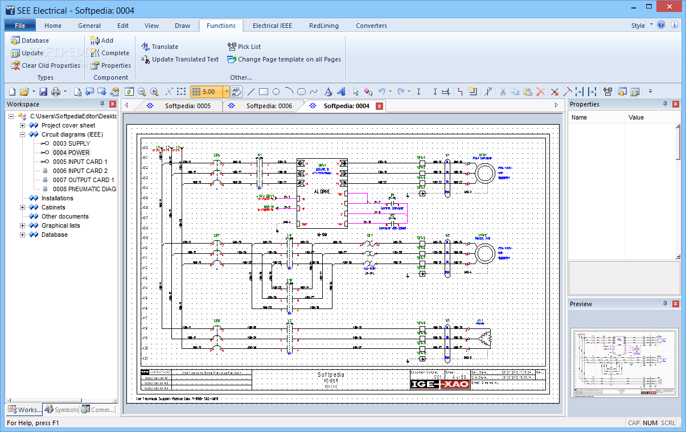Image resolution: width=686 pixels, height=432 pixels.
Task: Click the zoom out magnifier icon
Action: coord(142,92)
